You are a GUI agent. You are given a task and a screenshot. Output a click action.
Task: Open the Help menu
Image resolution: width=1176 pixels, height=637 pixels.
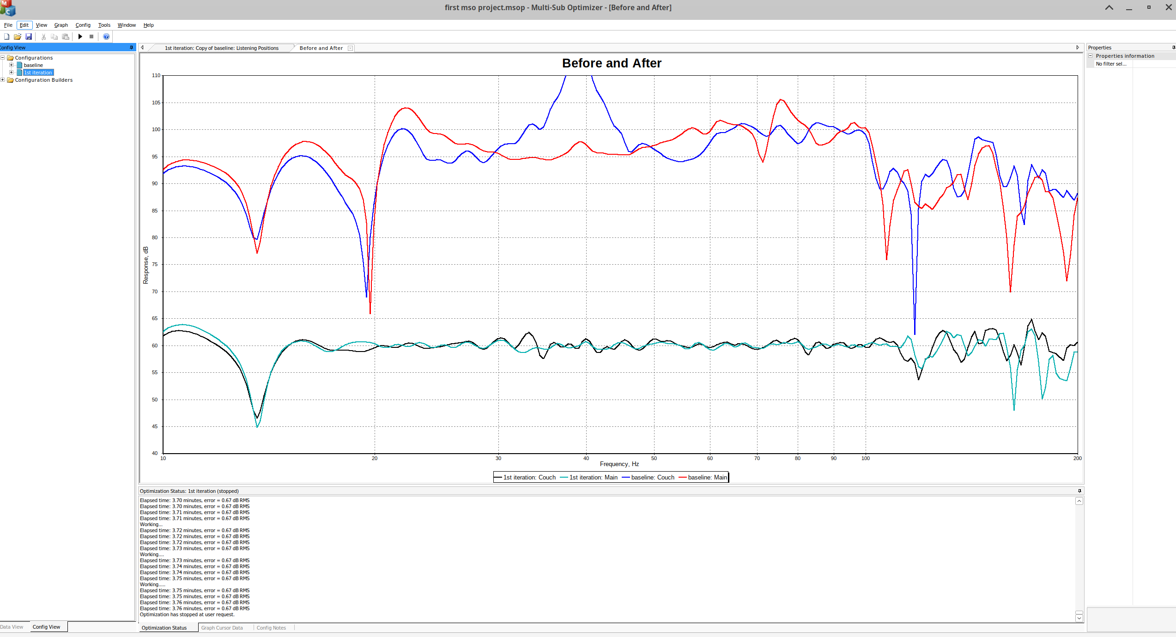point(148,25)
